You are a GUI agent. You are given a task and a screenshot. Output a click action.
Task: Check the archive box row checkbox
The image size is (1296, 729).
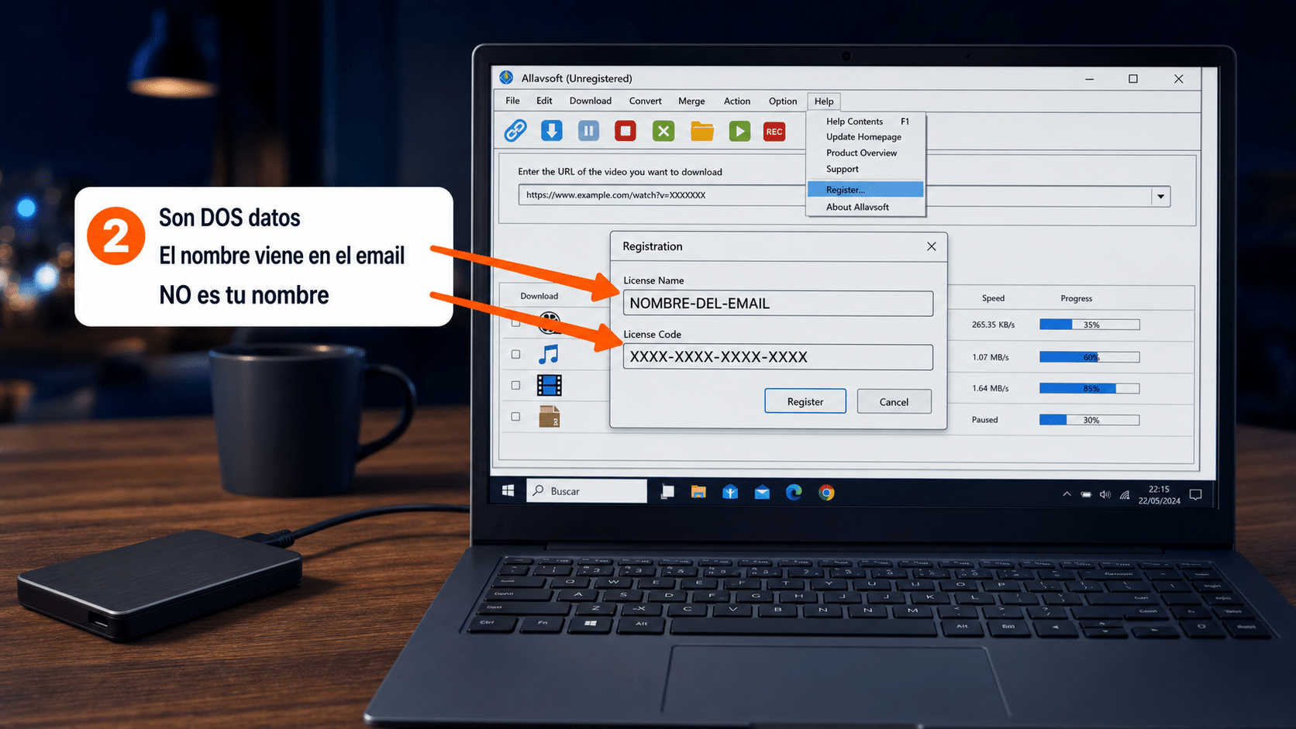pos(515,417)
